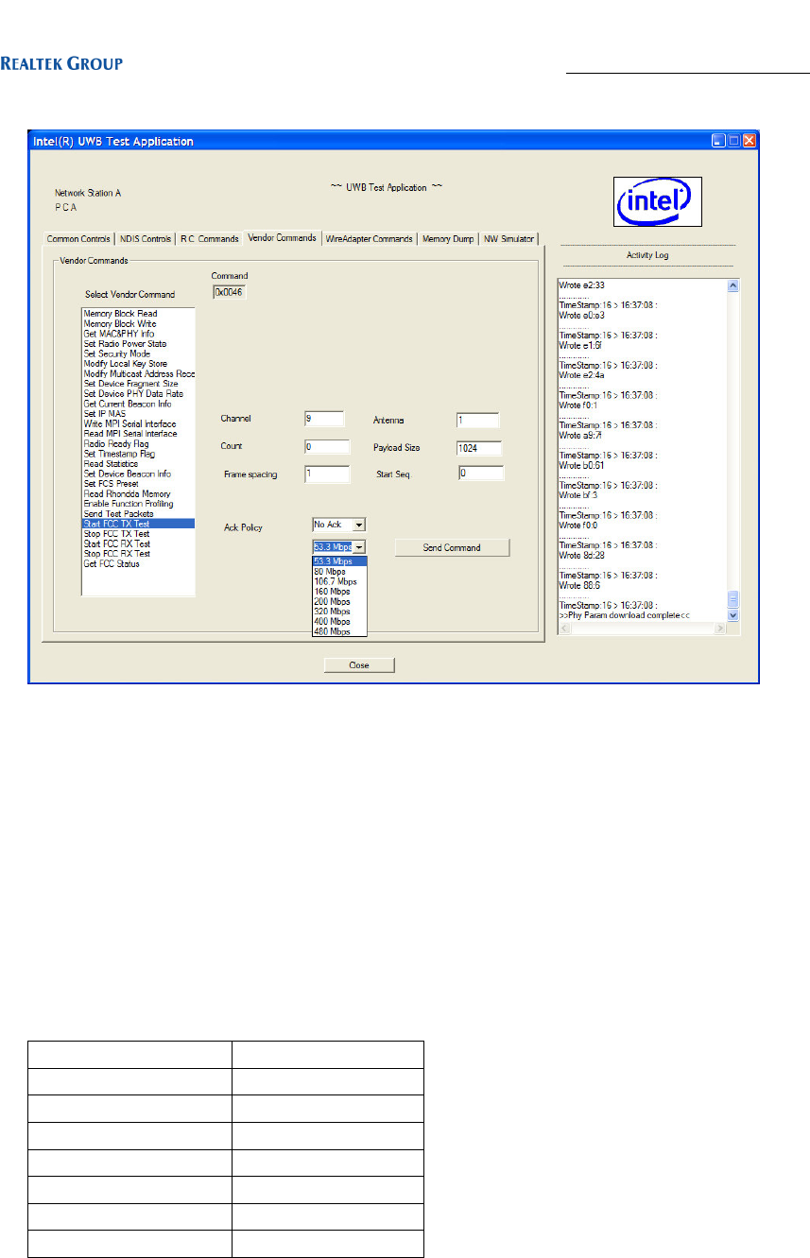Collapse the data rate combo box arrow
The width and height of the screenshot is (810, 1258).
click(x=359, y=546)
